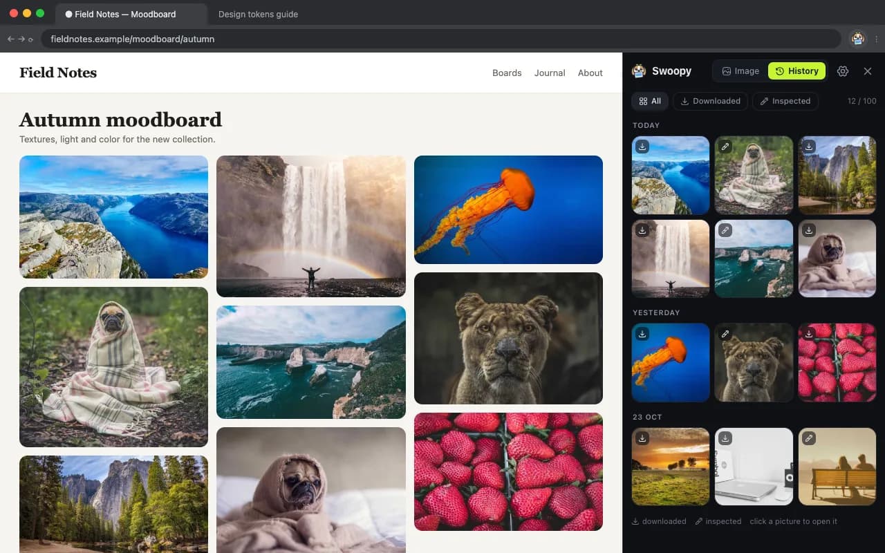Show All history items filter

pyautogui.click(x=650, y=101)
